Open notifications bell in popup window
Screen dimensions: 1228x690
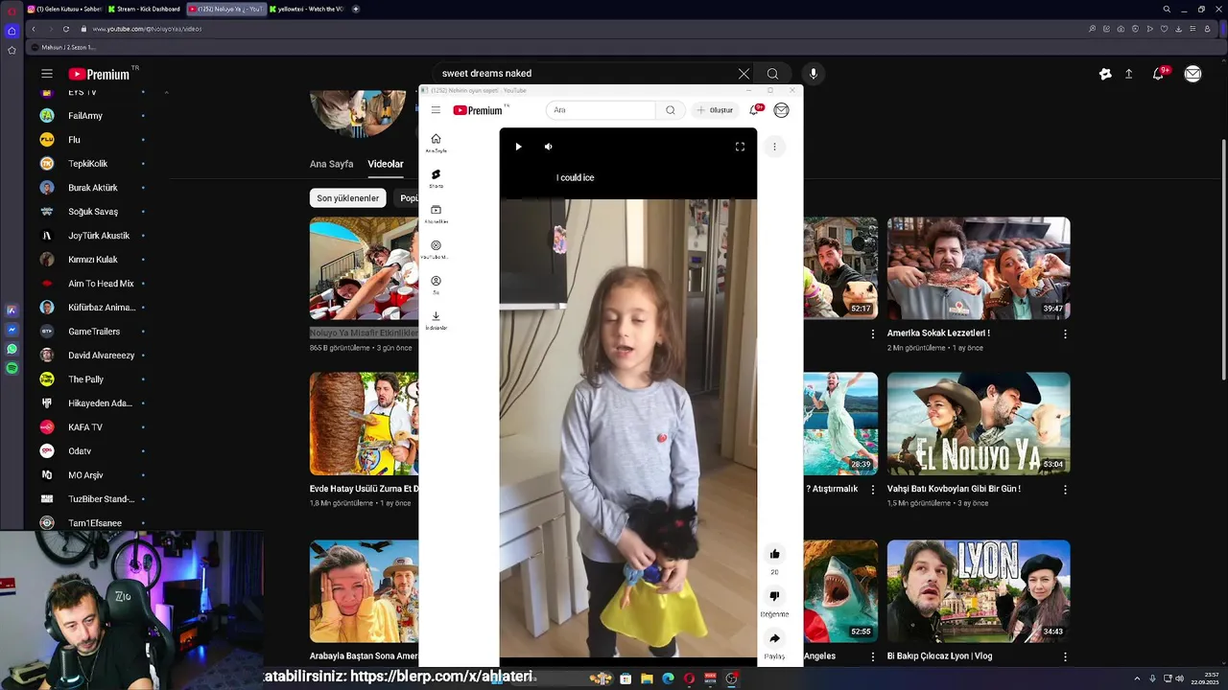[755, 109]
